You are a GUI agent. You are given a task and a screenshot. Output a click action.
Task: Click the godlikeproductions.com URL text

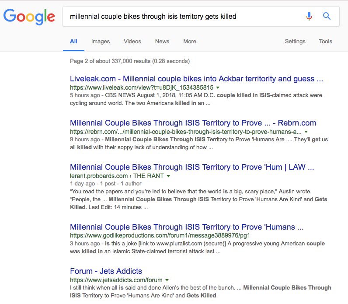coord(160,235)
